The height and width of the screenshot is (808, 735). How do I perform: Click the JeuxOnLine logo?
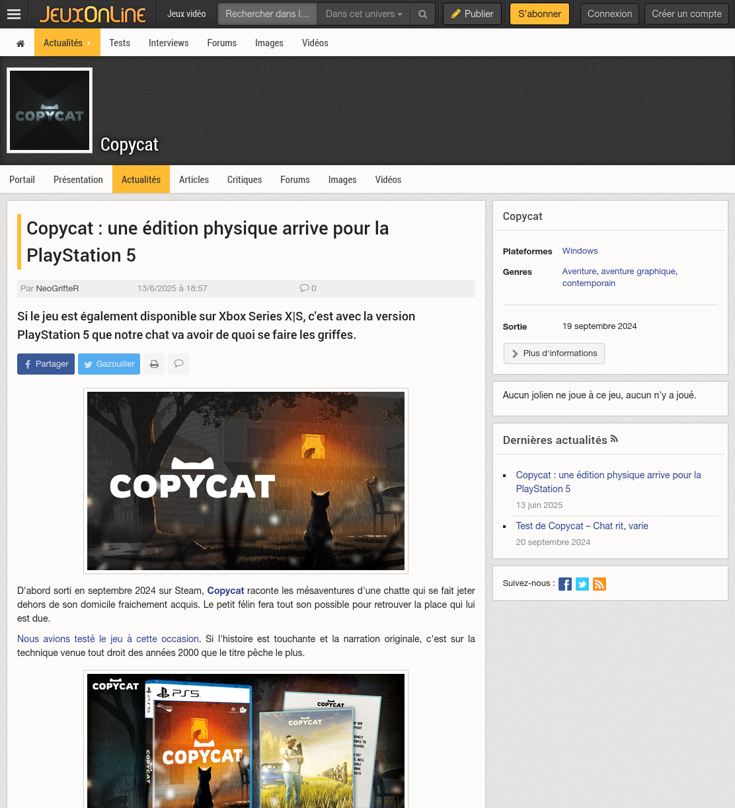93,14
